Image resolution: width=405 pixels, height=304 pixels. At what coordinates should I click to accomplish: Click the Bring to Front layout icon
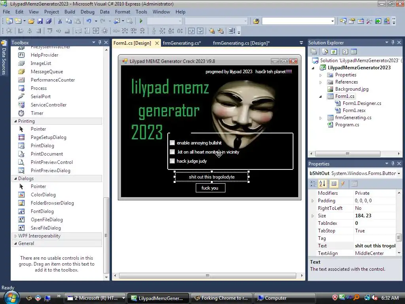pyautogui.click(x=212, y=31)
